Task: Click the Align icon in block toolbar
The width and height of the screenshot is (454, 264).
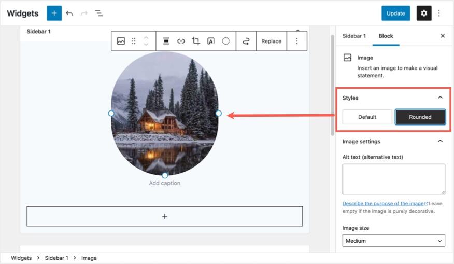Action: click(166, 41)
